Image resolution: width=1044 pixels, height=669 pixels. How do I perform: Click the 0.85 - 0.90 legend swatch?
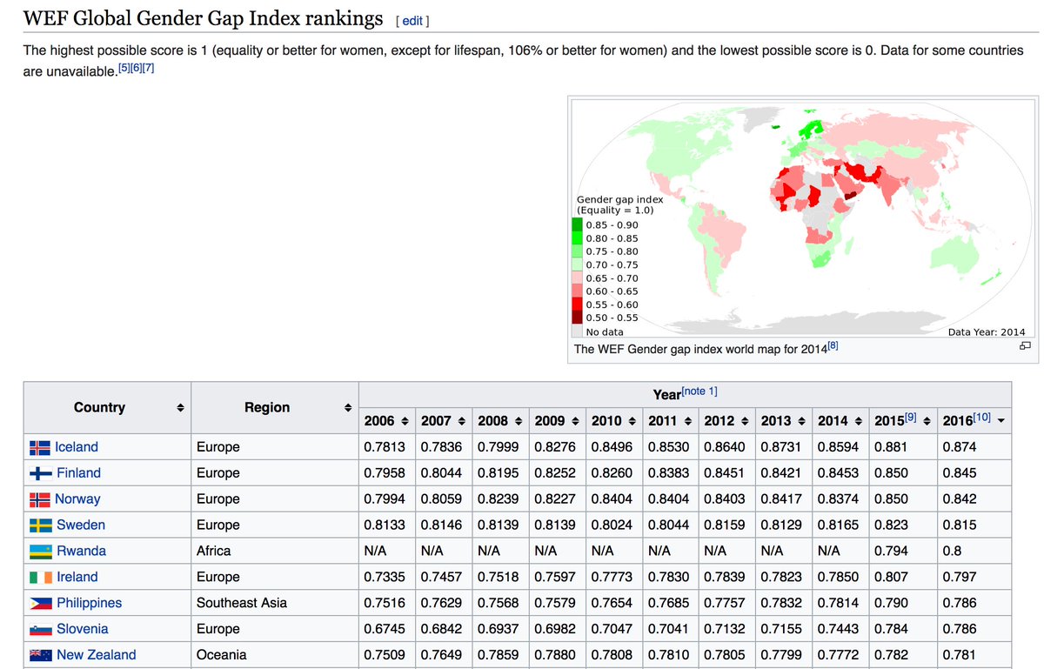pyautogui.click(x=578, y=224)
